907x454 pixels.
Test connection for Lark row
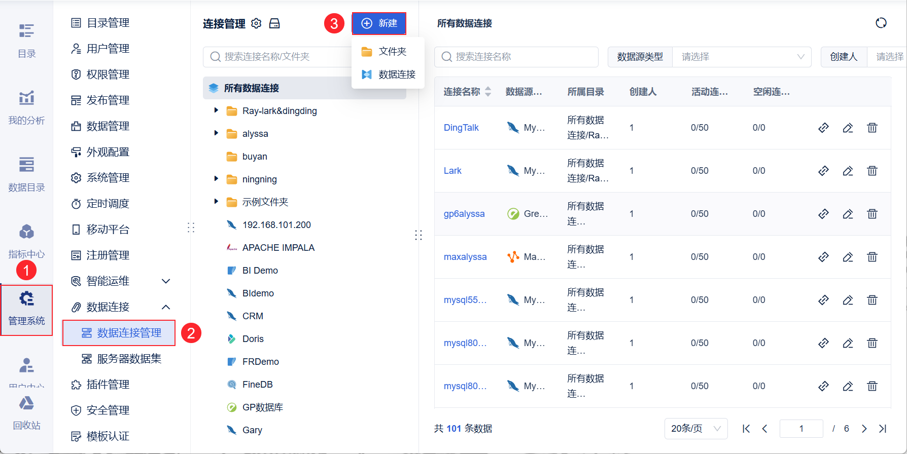[823, 171]
